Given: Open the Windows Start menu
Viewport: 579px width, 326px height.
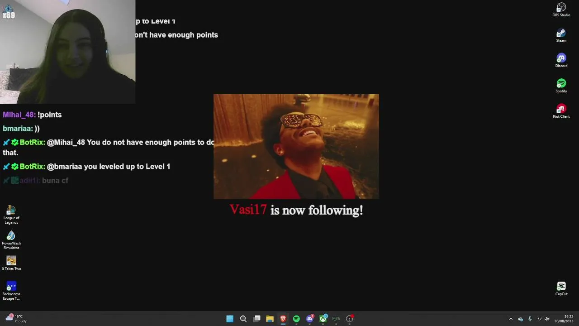Looking at the screenshot, I should (x=230, y=319).
